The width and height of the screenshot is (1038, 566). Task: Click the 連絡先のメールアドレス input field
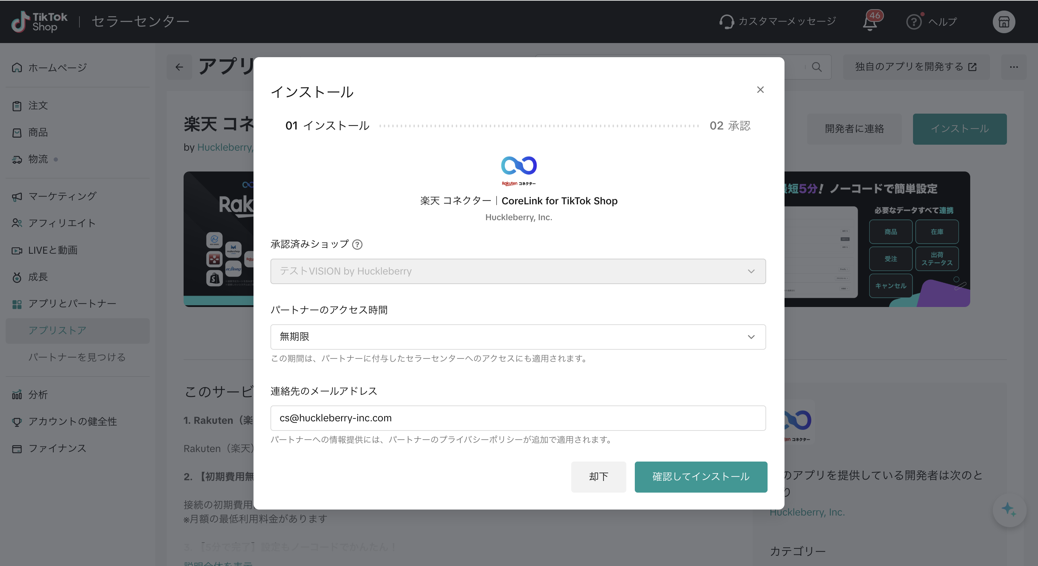coord(518,418)
